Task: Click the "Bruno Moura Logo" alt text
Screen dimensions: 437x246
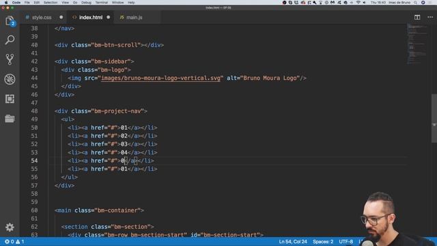Action: 270,78
